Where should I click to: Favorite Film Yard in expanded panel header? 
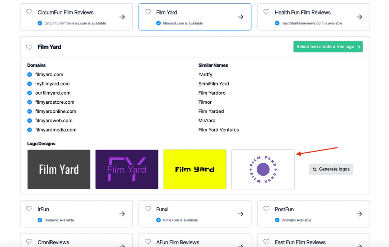[x=29, y=47]
